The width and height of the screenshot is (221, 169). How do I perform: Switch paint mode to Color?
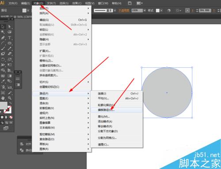point(2,117)
